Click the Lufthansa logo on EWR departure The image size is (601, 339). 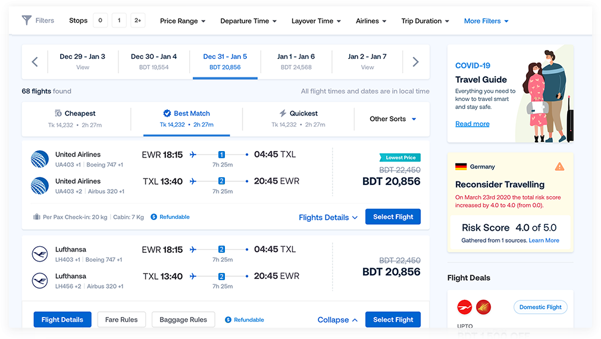(40, 255)
